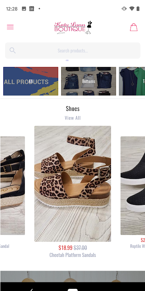This screenshot has height=291, width=145.
Task: Tap the Katy Lynn Boutique logo
Action: point(73,27)
